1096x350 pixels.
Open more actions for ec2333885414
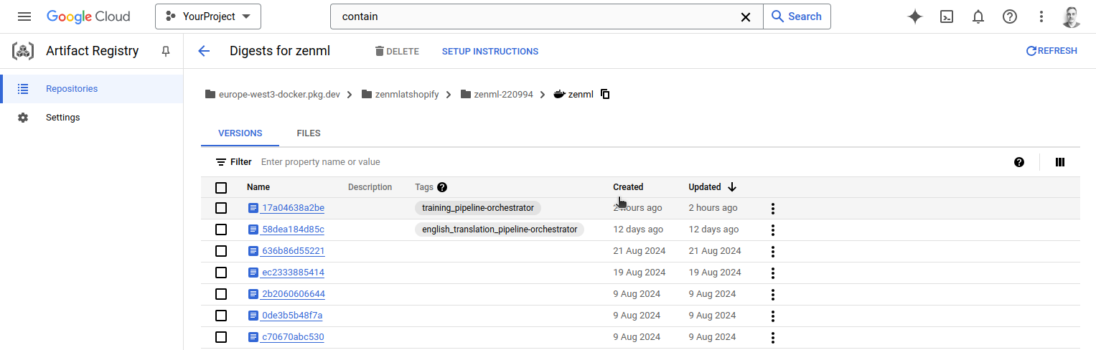773,273
